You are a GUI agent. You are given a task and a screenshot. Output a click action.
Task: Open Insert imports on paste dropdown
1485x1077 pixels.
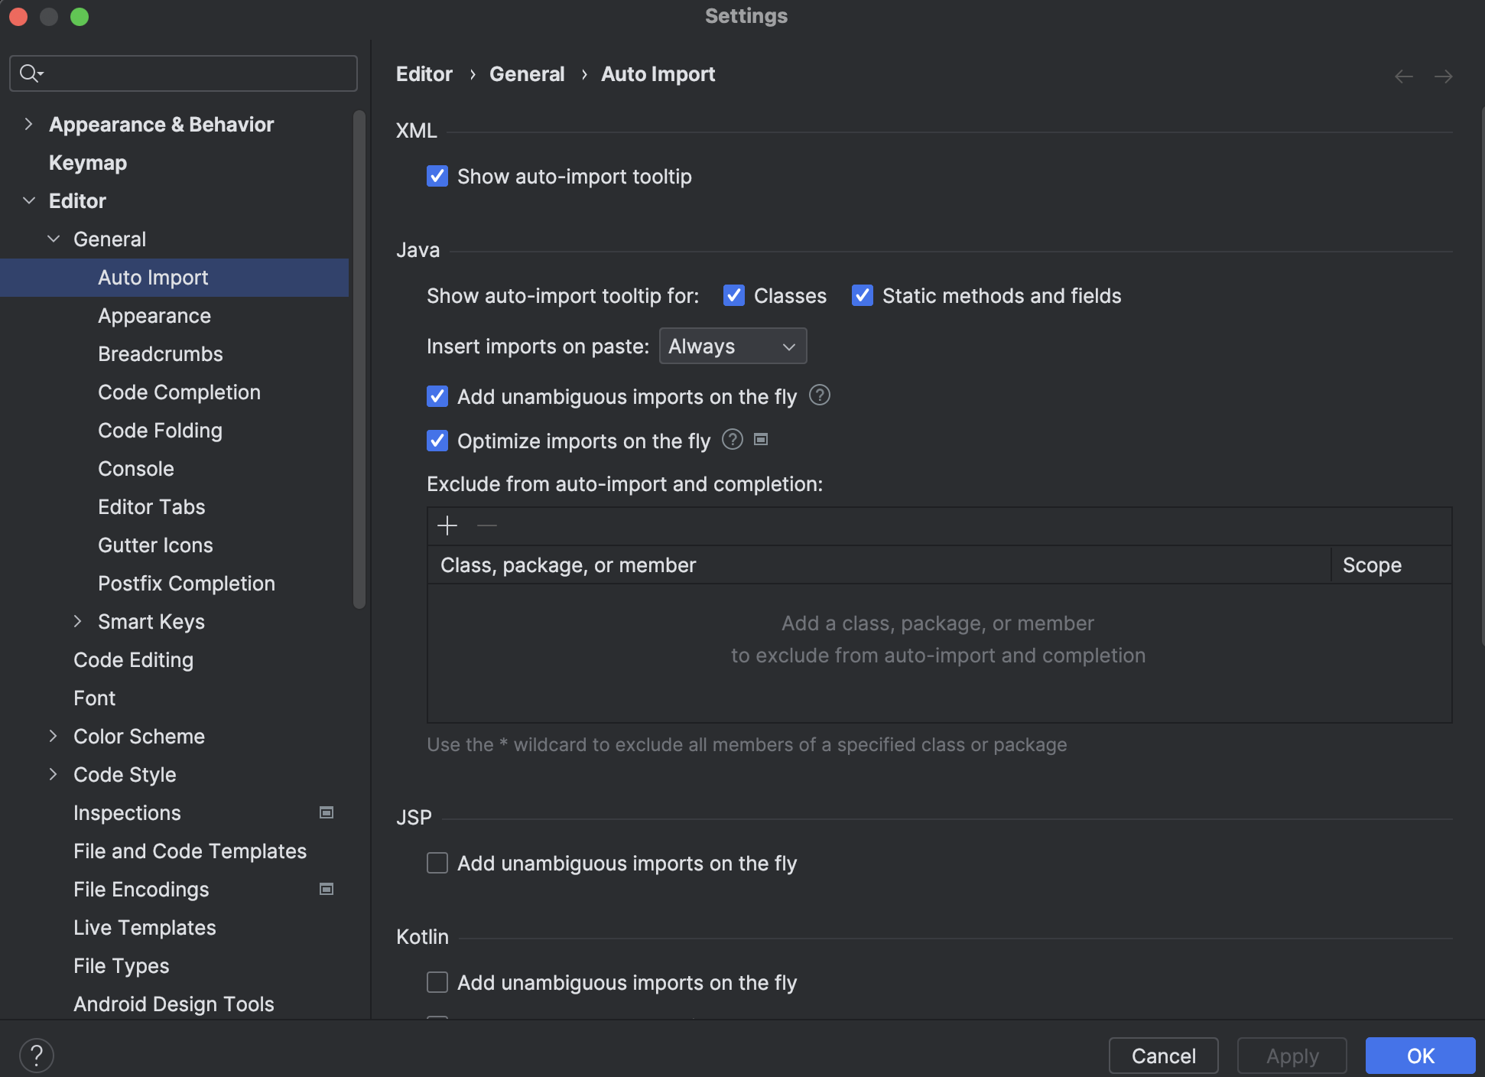coord(732,347)
